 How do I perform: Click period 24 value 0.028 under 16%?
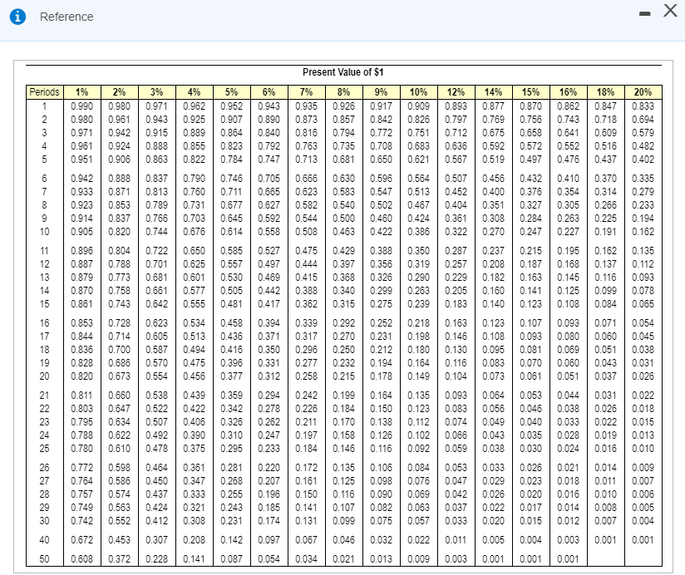tap(569, 435)
